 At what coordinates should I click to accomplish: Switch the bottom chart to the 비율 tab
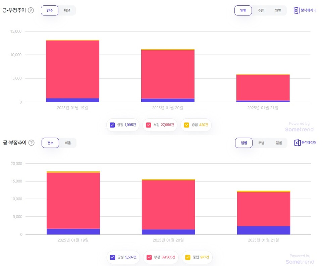tap(68, 143)
